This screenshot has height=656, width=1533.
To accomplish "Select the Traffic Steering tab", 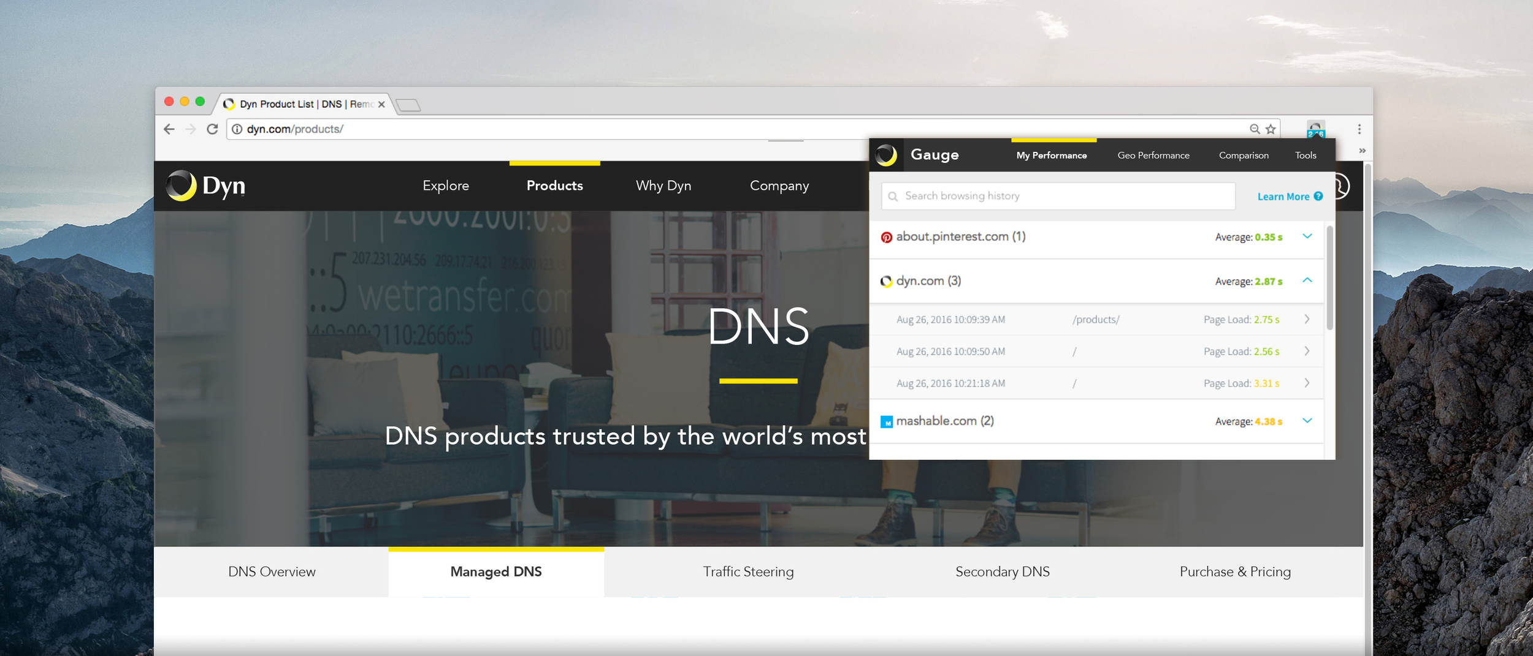I will (x=748, y=572).
